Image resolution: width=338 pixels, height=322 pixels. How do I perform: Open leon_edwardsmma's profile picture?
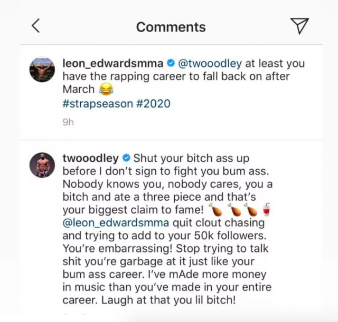pos(43,70)
